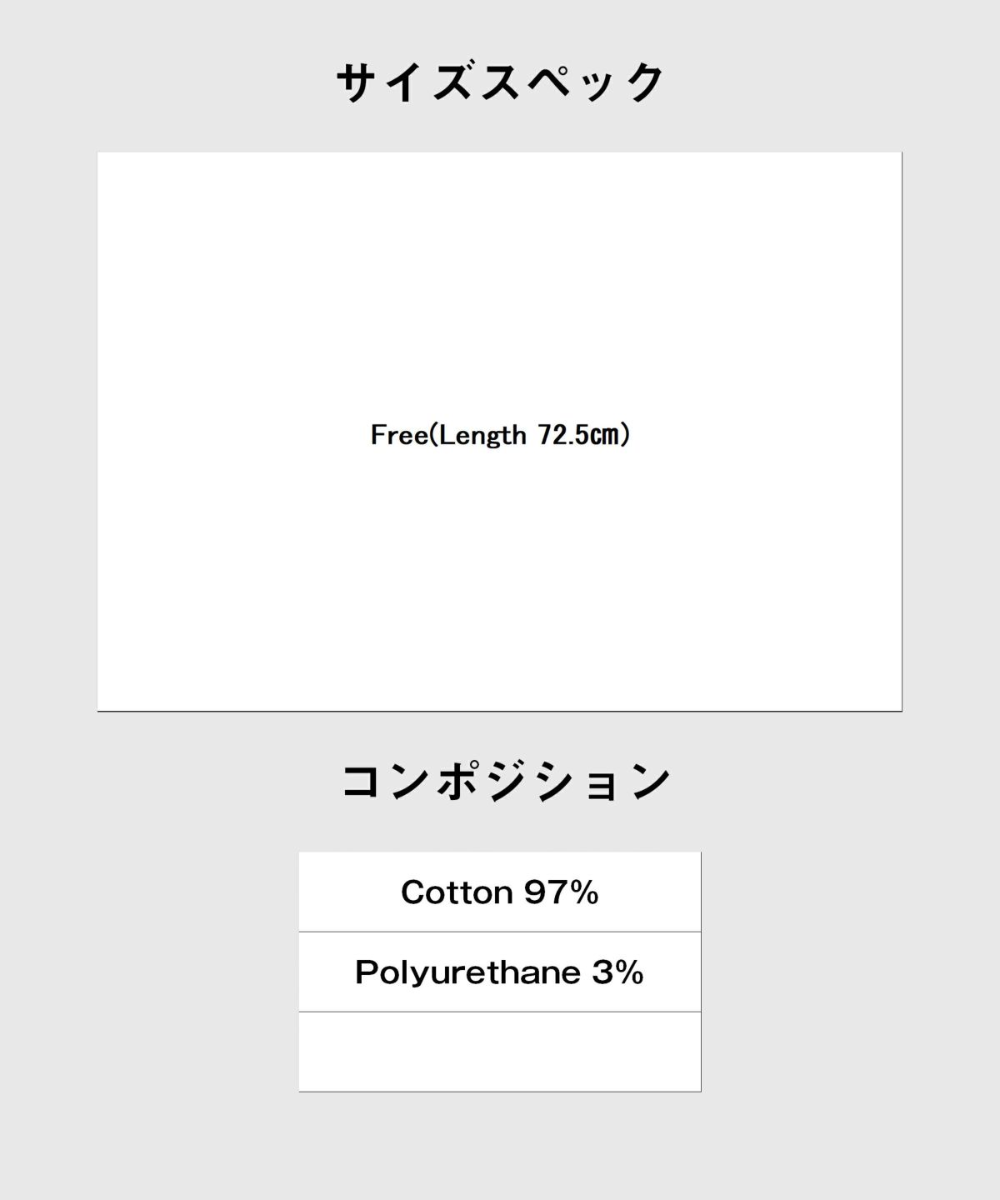Click blank area above the Free size text
This screenshot has height=1200, width=1000.
pyautogui.click(x=500, y=283)
